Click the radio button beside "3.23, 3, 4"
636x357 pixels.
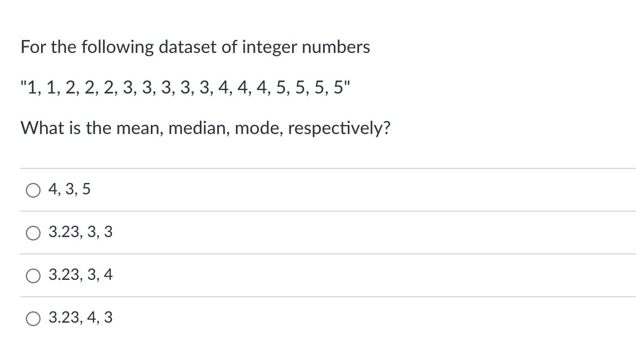33,275
